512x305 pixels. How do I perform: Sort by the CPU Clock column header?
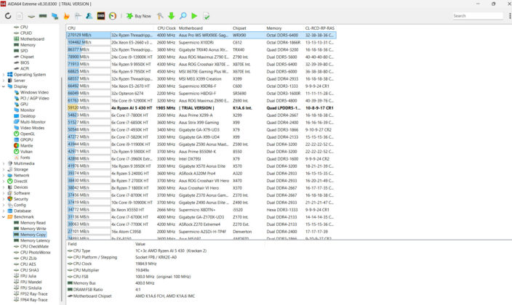167,28
